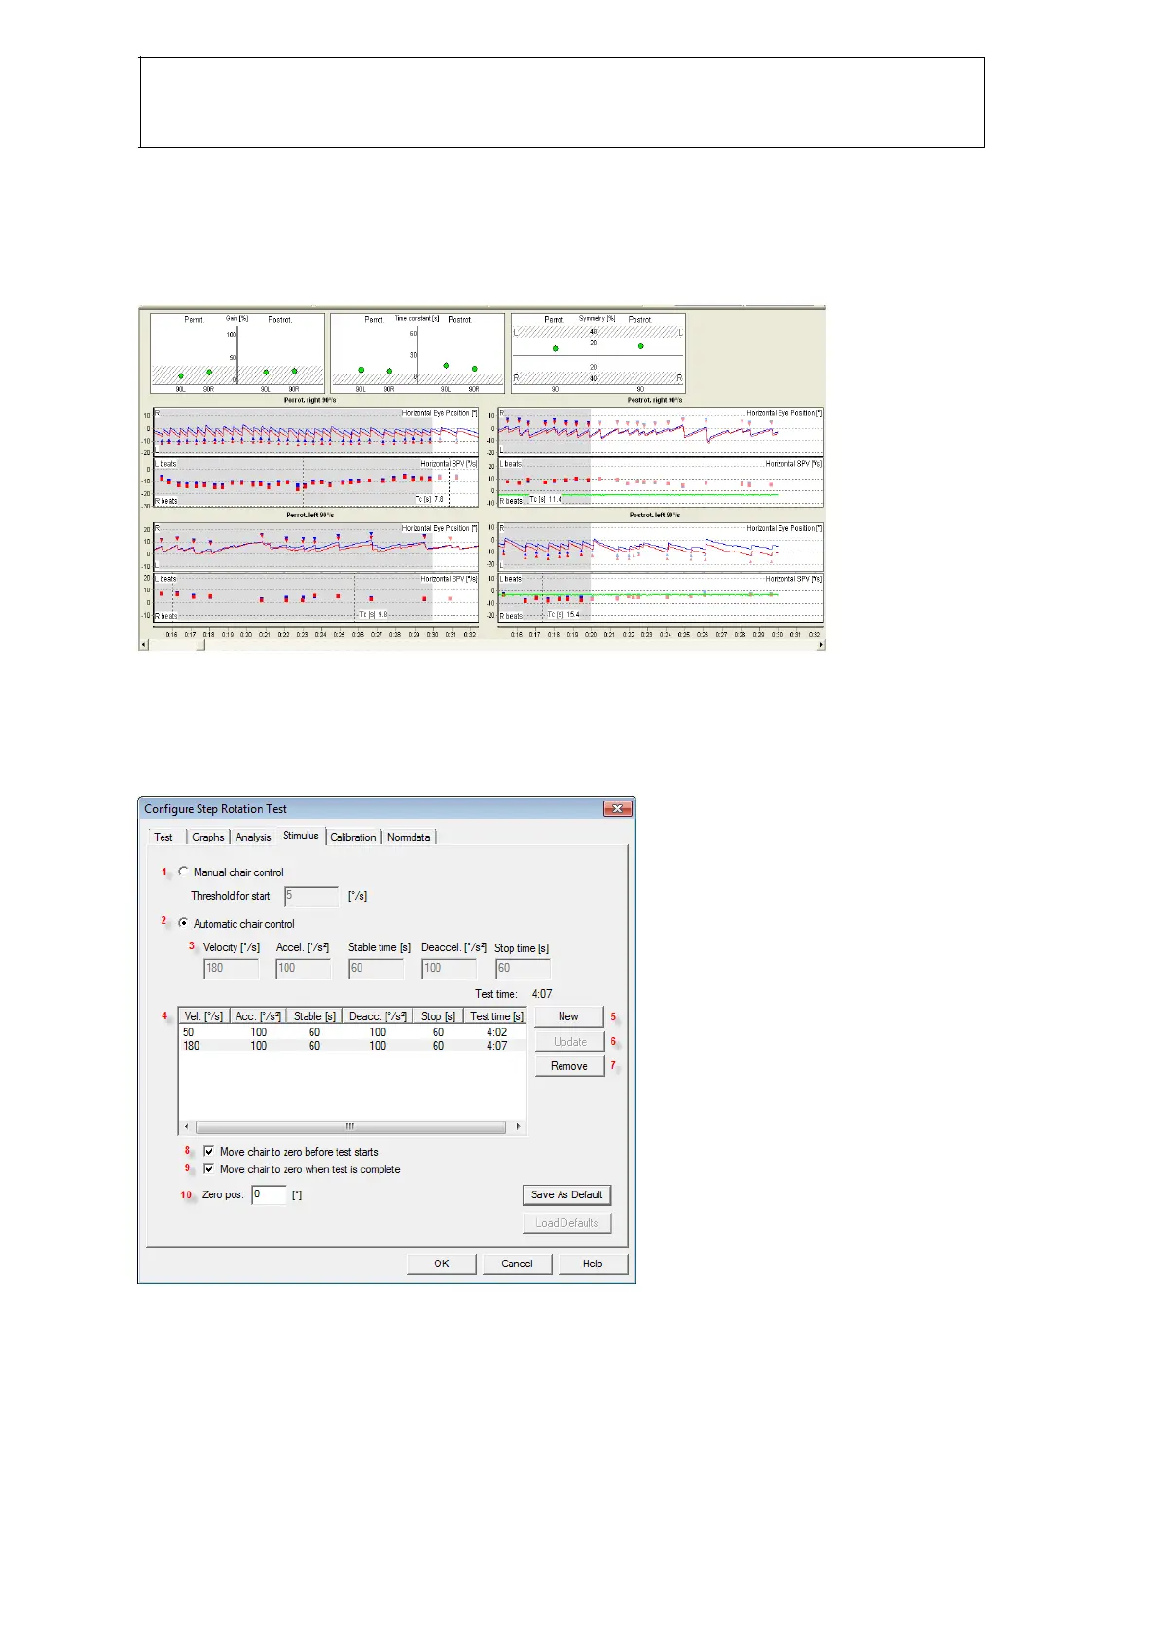Screen dimensions: 1159x1638
Task: Open the Calibration tab
Action: pos(352,837)
